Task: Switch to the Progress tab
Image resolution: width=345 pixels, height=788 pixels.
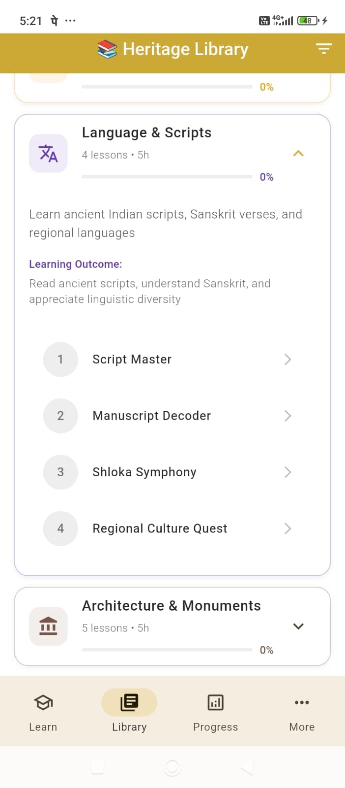Action: tap(215, 712)
